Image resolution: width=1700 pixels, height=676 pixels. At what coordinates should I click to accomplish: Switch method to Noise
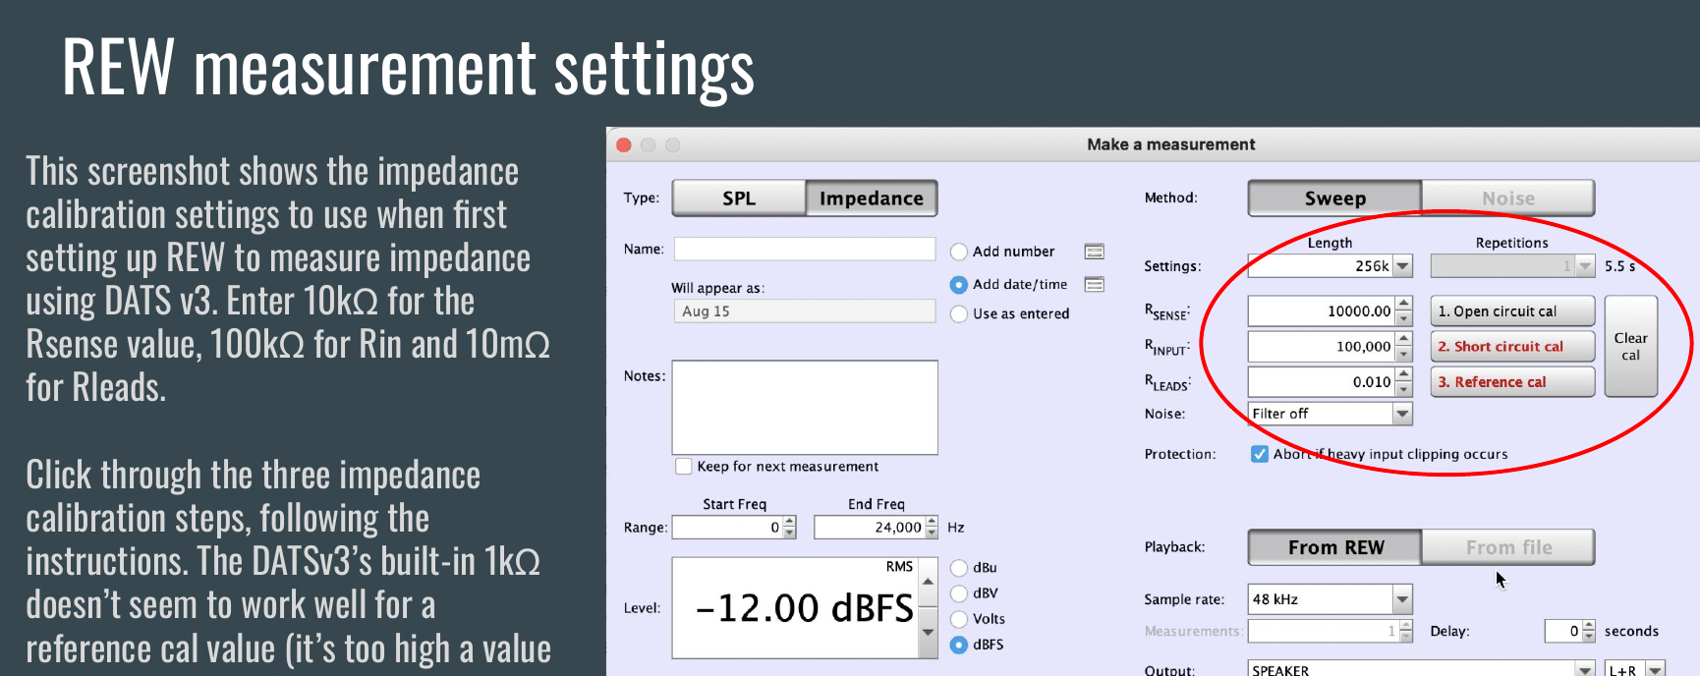1507,197
